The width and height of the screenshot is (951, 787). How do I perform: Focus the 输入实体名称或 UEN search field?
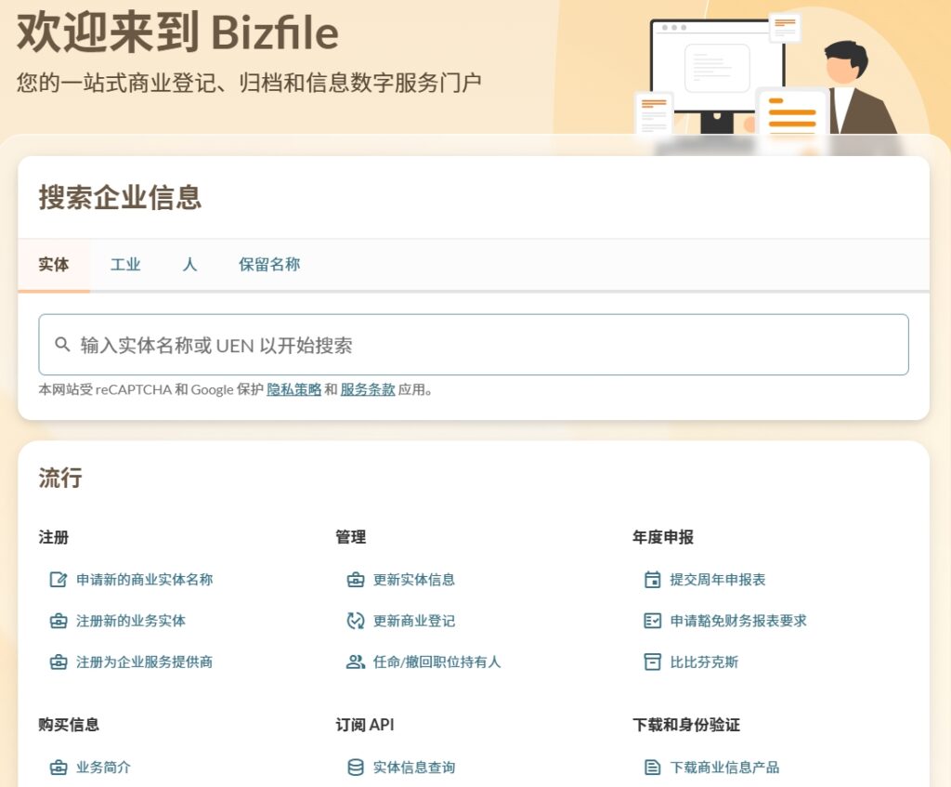pyautogui.click(x=474, y=345)
